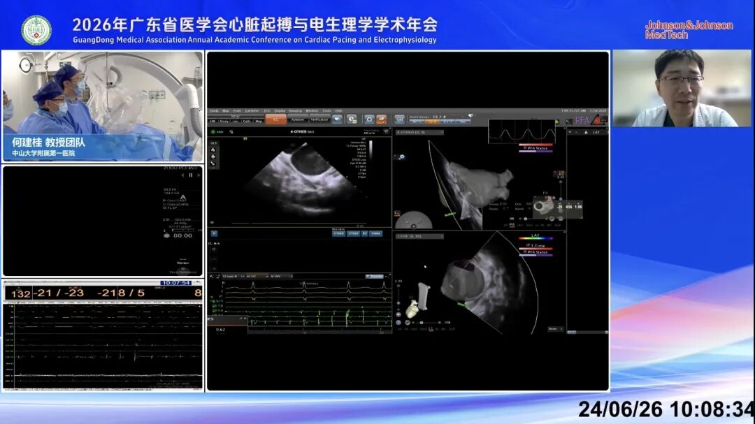The height and width of the screenshot is (424, 755).
Task: Toggle PFA Status checkbox in upper map legend
Action: pos(525,148)
